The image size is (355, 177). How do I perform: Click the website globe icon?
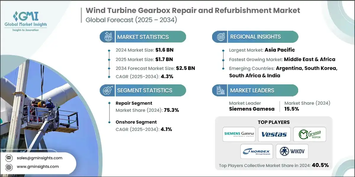click(x=9, y=166)
